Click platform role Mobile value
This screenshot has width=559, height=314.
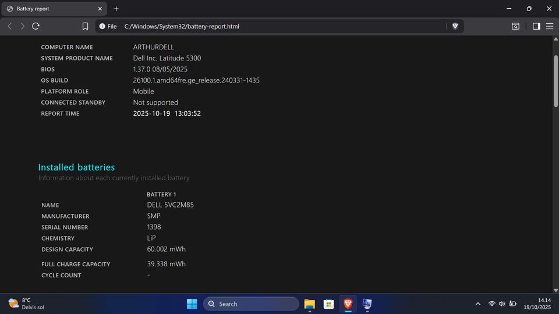point(143,91)
